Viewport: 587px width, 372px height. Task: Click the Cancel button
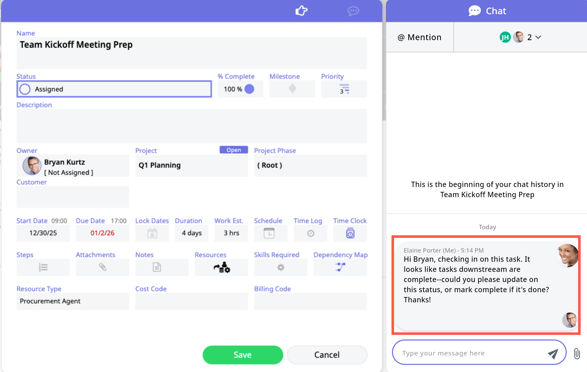pos(327,355)
